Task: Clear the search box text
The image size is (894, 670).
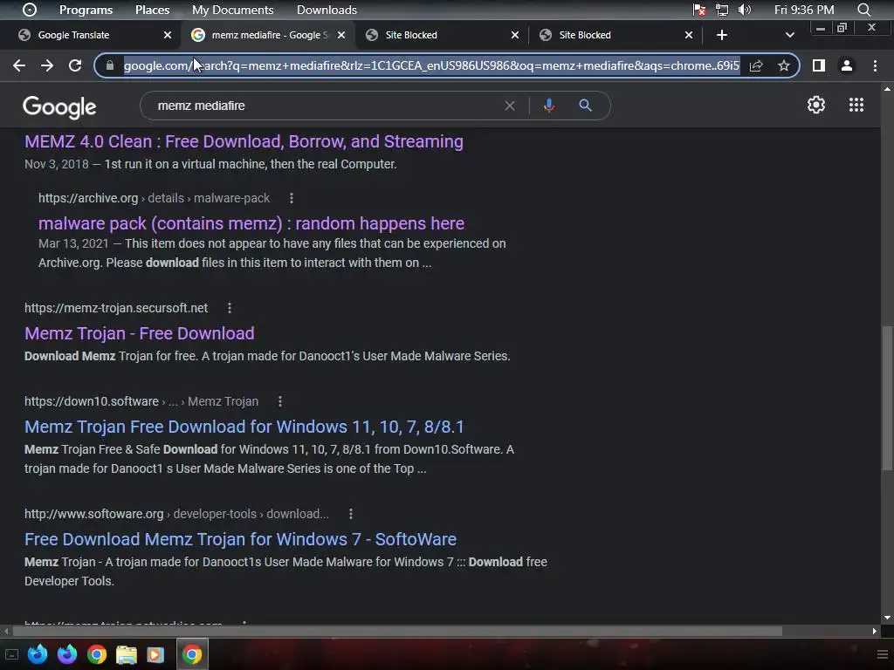Action: [x=510, y=106]
